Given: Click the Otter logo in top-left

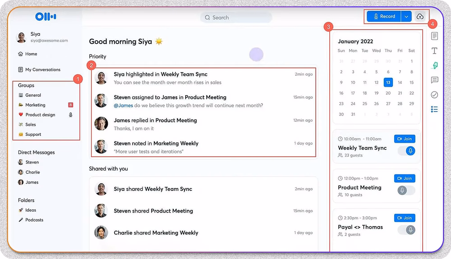Looking at the screenshot, I should point(46,17).
